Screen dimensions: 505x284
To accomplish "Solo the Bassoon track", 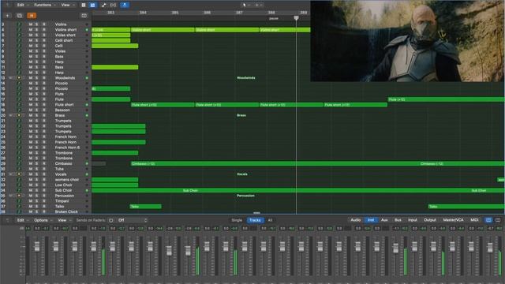I will (37, 110).
